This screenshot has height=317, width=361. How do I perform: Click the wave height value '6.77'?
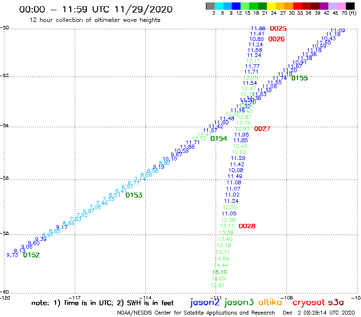pos(134,183)
